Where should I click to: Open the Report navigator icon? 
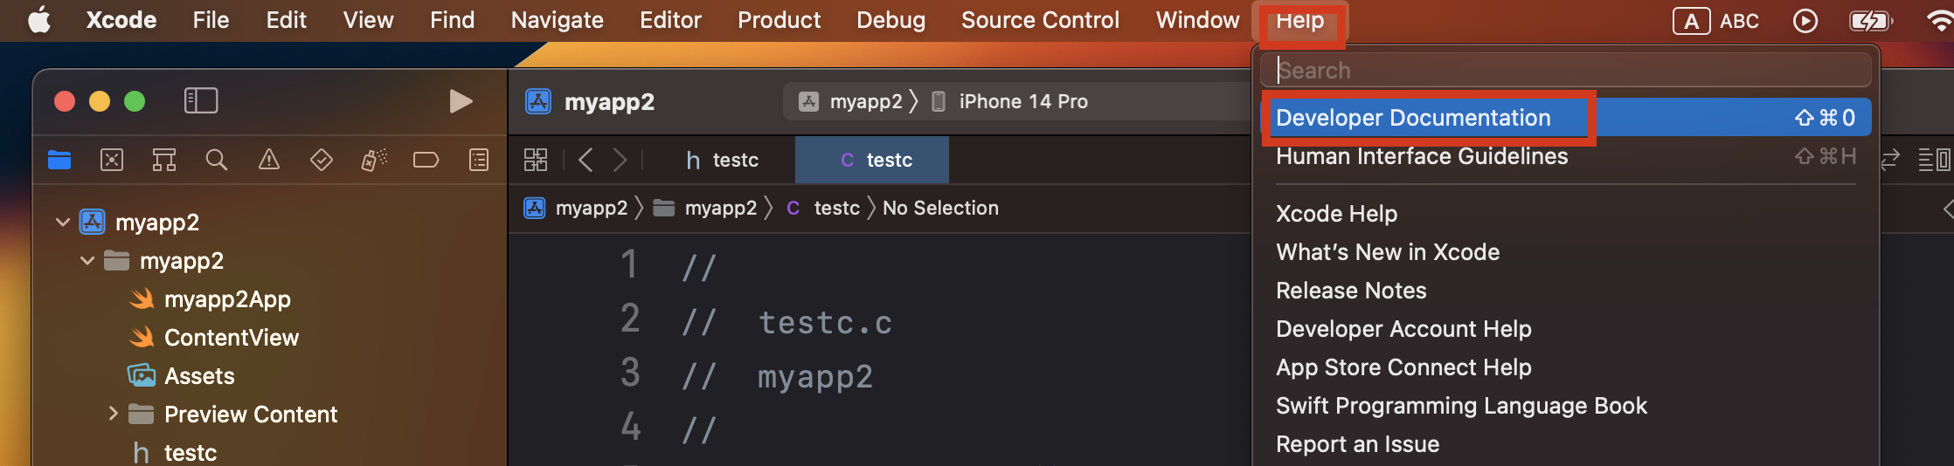pyautogui.click(x=479, y=160)
